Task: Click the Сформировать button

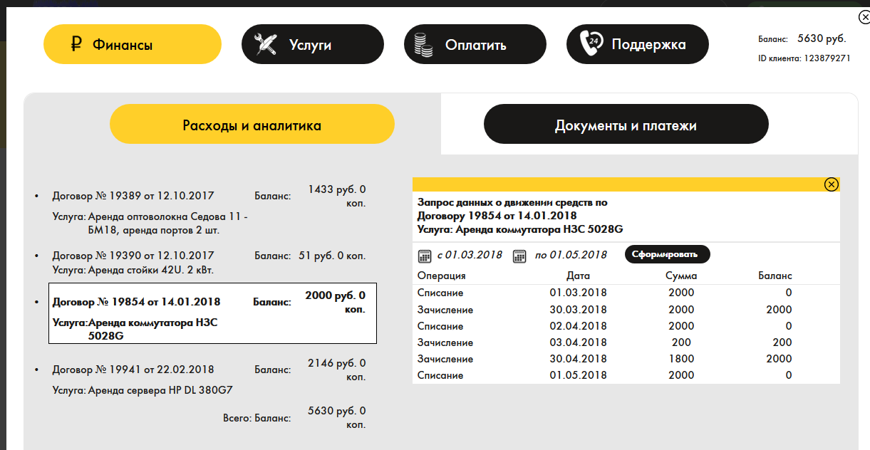Action: pyautogui.click(x=668, y=254)
